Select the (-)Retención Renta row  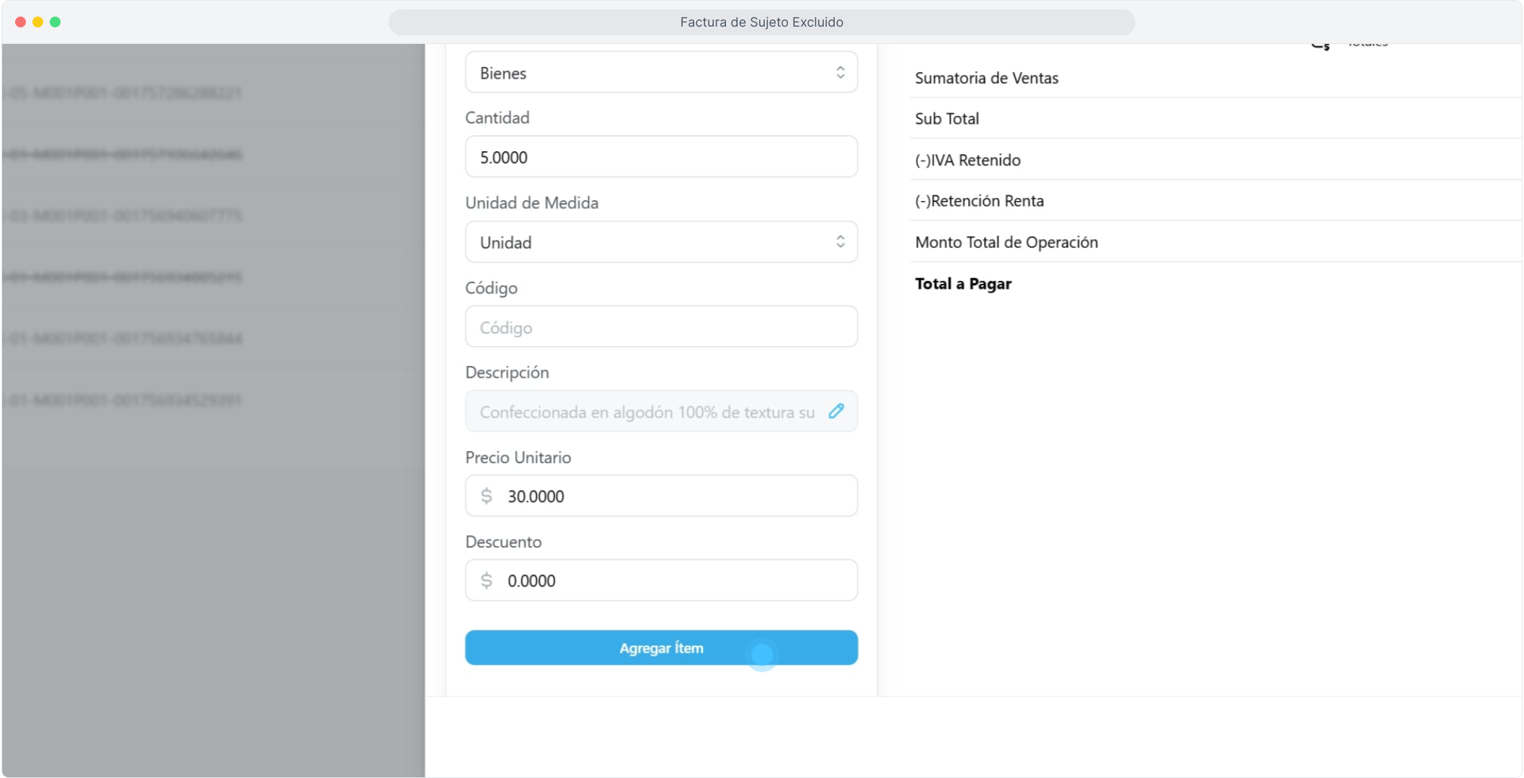979,201
